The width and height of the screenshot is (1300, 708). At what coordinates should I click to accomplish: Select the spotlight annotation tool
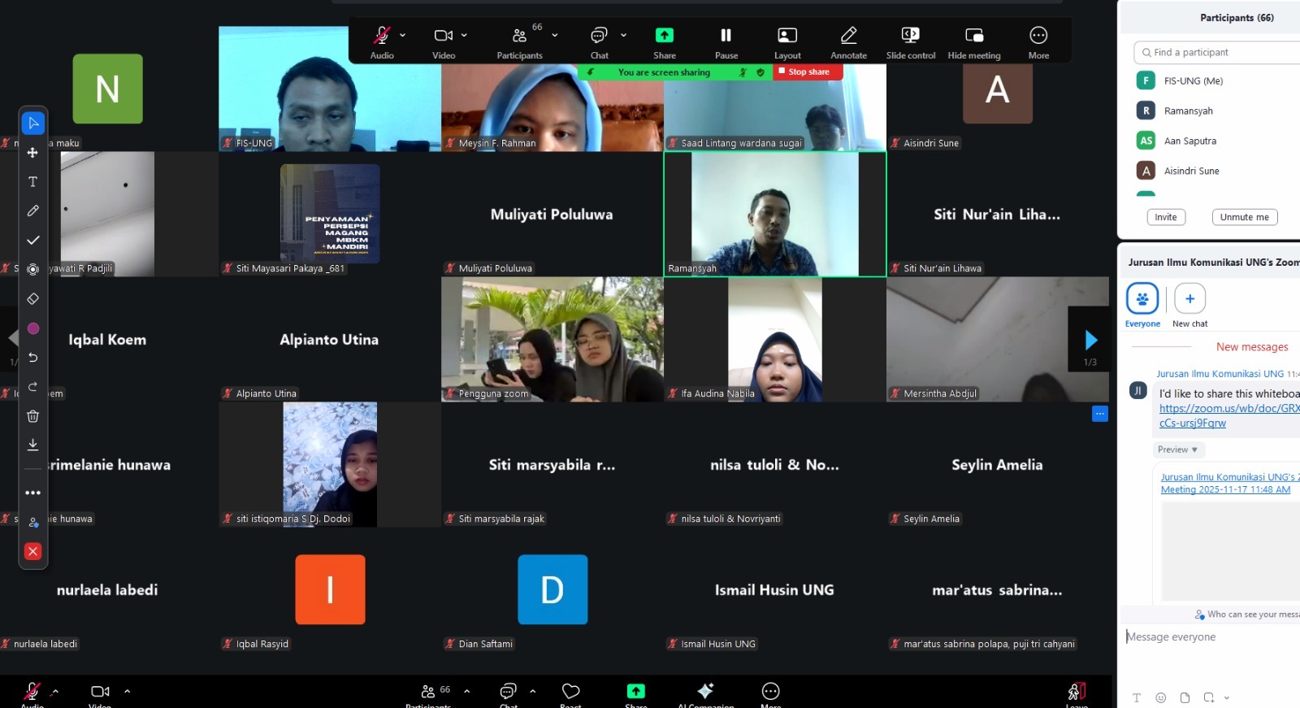click(x=33, y=269)
